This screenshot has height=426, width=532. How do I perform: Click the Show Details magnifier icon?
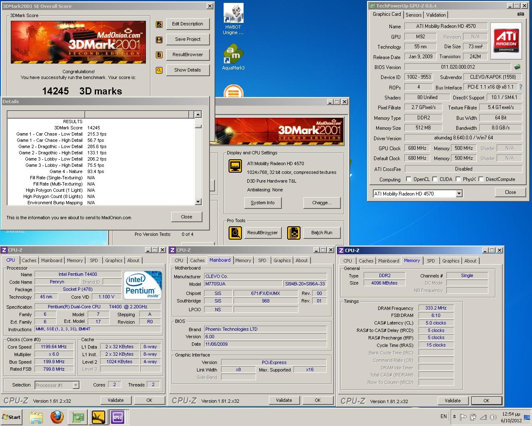(x=159, y=70)
